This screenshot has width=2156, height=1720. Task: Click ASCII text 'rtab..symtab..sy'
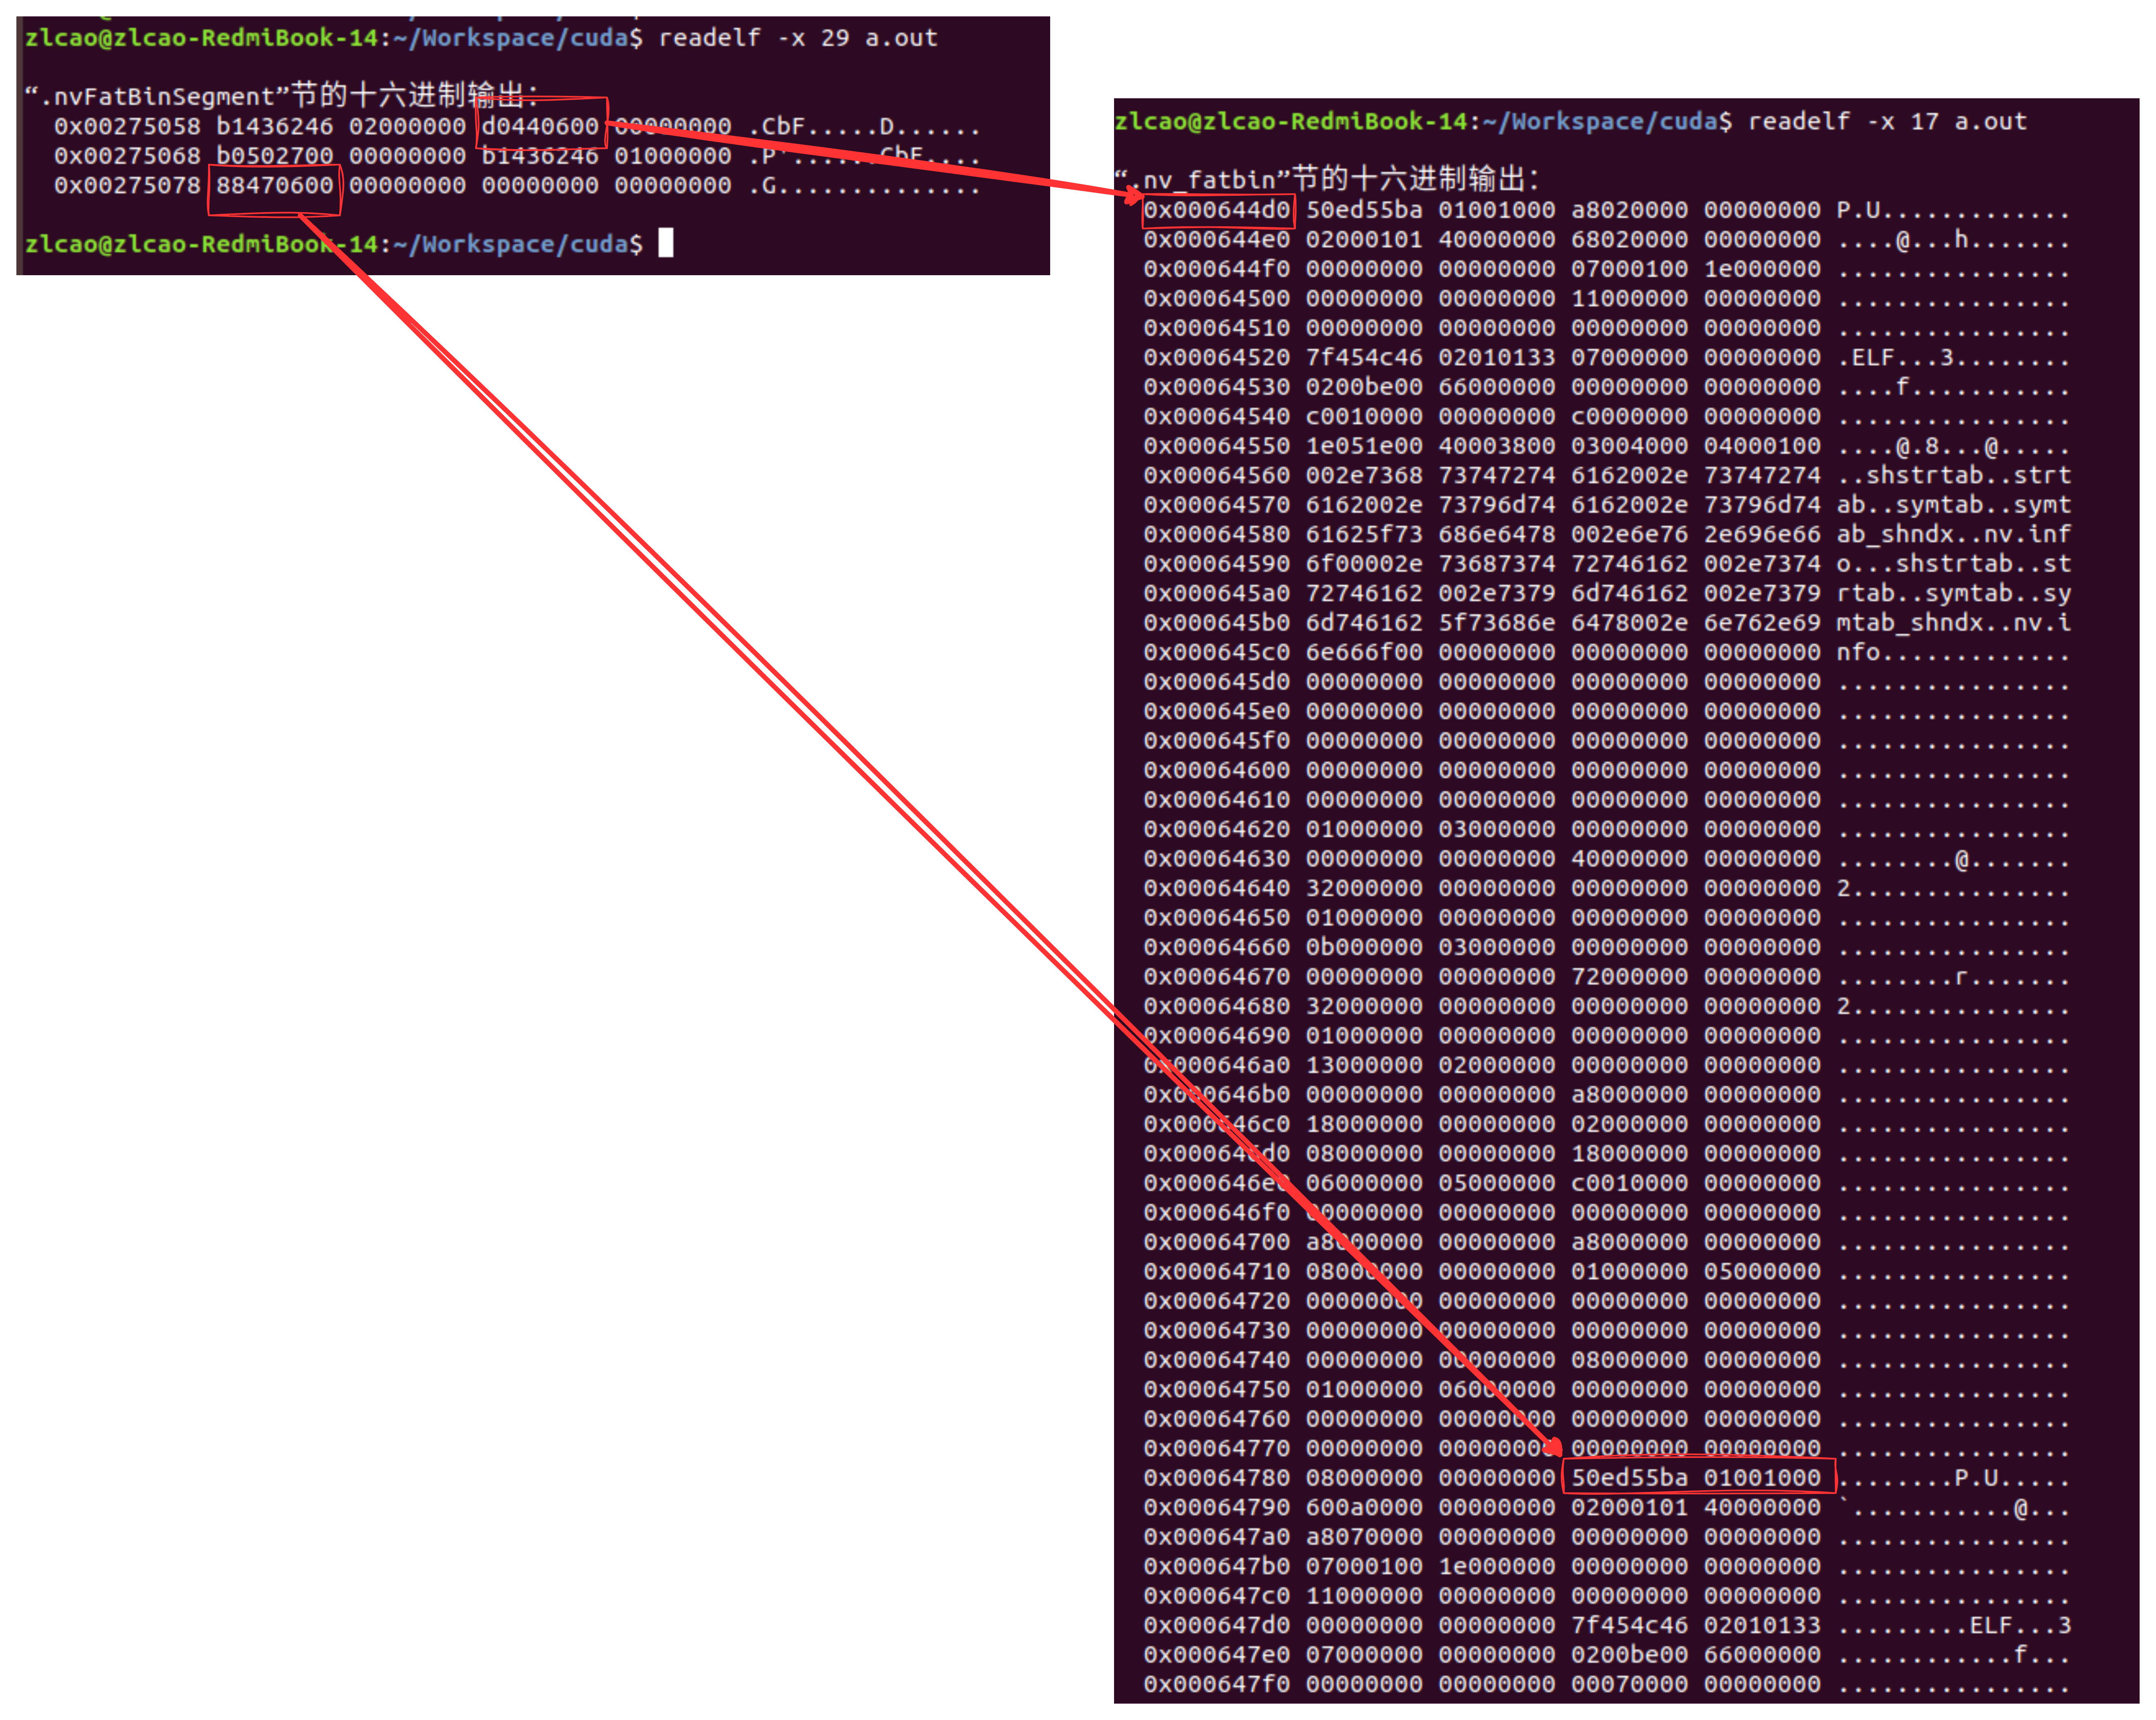click(x=1954, y=593)
